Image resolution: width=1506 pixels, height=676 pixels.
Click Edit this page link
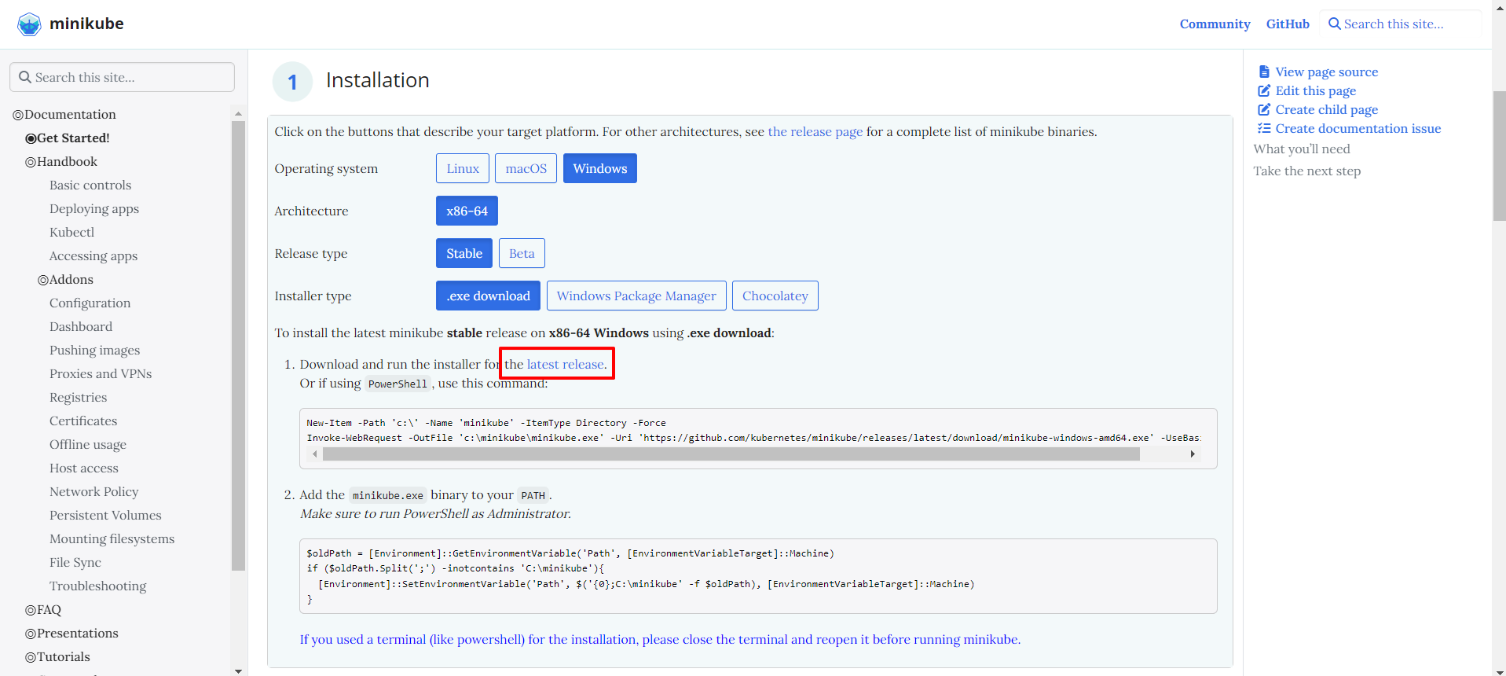(x=1315, y=90)
